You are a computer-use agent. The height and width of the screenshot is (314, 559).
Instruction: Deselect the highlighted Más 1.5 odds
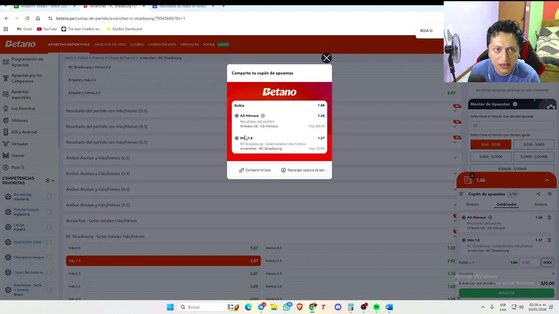pos(163,261)
